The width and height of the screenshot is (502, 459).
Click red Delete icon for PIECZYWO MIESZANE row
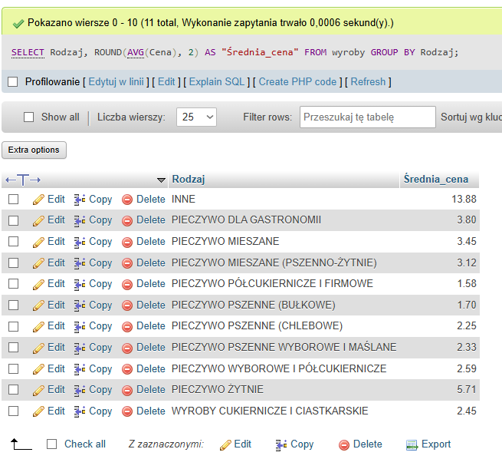(127, 242)
